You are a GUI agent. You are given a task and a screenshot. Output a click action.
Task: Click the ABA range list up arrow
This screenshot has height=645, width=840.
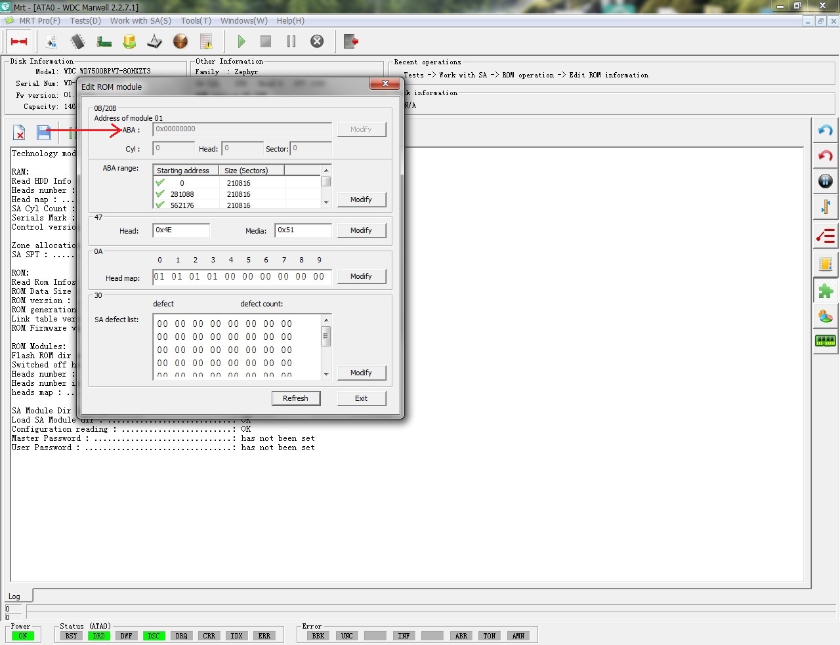(x=326, y=171)
